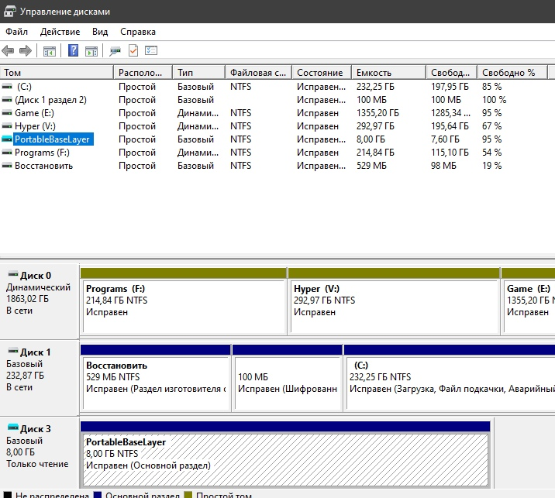Image resolution: width=555 pixels, height=498 pixels.
Task: Open the Вид menu
Action: click(100, 32)
